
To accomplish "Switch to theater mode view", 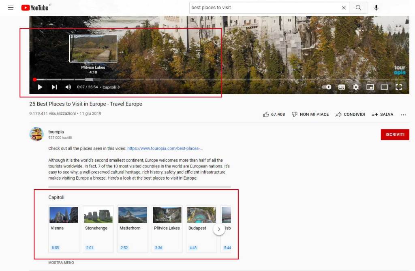I will (x=384, y=87).
